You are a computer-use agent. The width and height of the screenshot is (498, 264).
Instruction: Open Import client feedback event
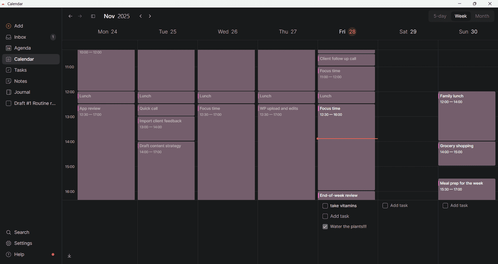click(166, 128)
